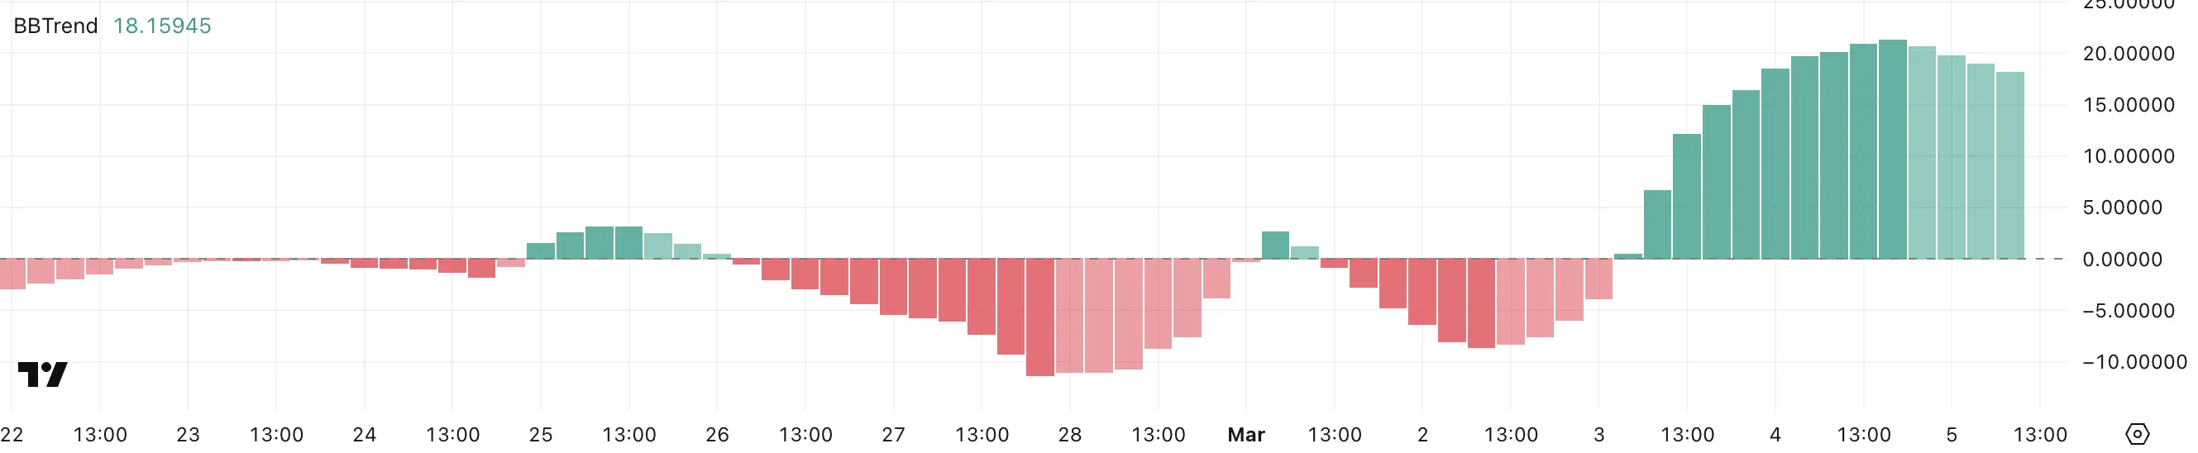The width and height of the screenshot is (2198, 453).
Task: Click the TradingView logo icon
Action: tap(43, 374)
